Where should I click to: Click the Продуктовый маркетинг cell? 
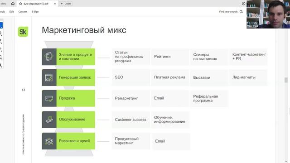(131, 141)
